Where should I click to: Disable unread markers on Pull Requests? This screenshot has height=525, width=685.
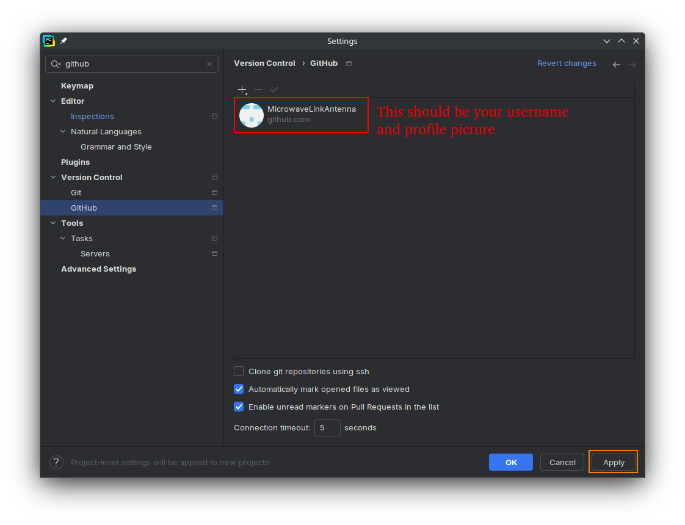[x=239, y=407]
